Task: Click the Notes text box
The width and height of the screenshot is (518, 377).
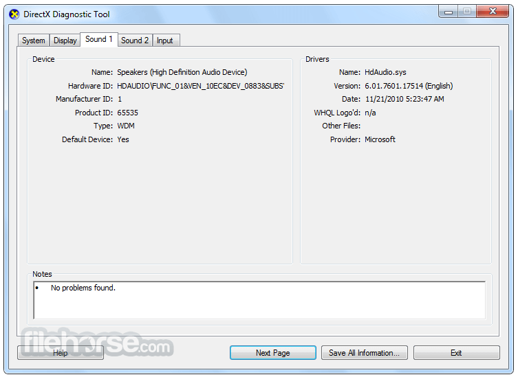Action: tap(259, 300)
